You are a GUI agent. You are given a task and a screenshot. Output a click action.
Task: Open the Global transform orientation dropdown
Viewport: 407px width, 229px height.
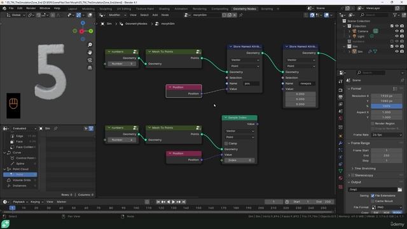(x=16, y=15)
